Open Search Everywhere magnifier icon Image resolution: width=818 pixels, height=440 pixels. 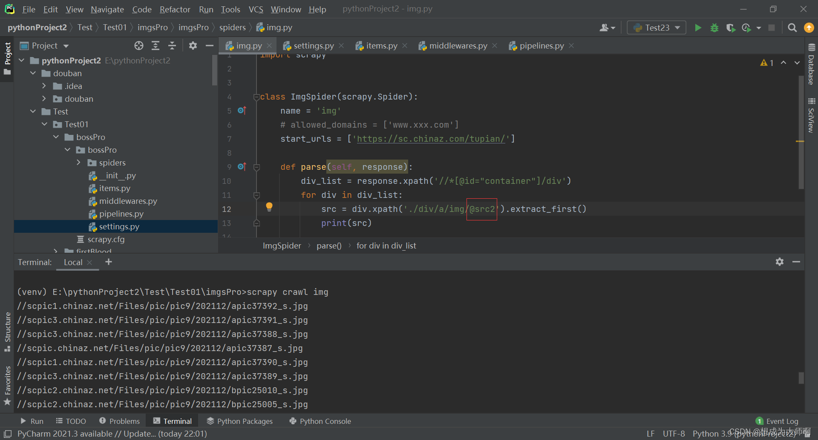coord(792,28)
